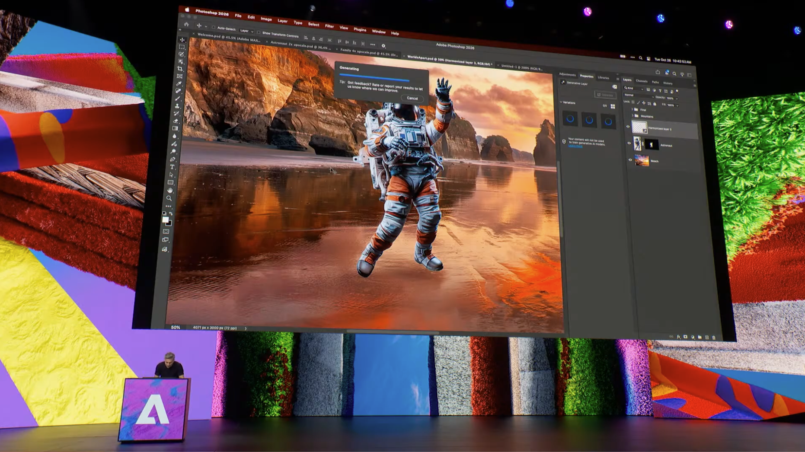
Task: Select the Type tool in toolbar
Action: 172,167
